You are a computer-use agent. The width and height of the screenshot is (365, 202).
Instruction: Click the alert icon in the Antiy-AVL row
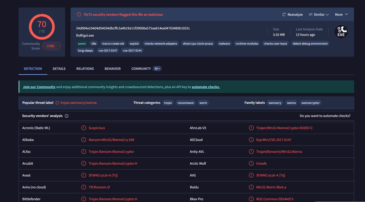tap(251, 151)
